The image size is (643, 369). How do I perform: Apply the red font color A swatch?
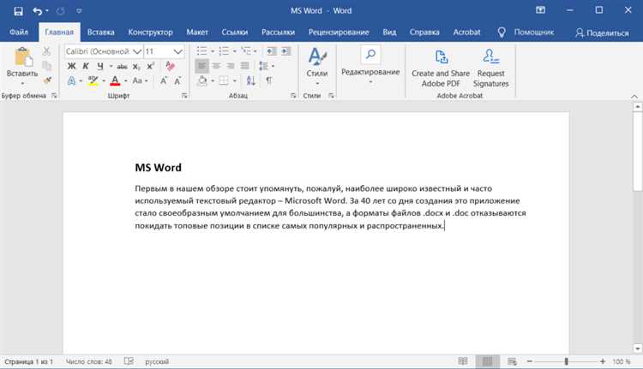click(x=115, y=80)
